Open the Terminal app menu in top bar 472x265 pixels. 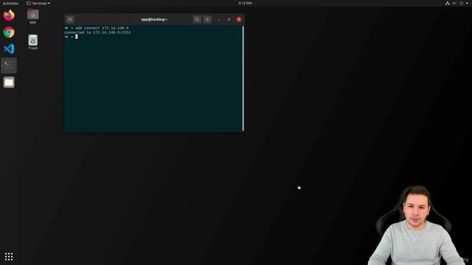[38, 3]
